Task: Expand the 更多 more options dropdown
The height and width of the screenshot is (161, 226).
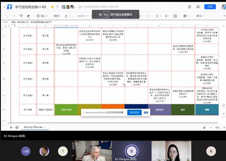Action: (x=200, y=16)
